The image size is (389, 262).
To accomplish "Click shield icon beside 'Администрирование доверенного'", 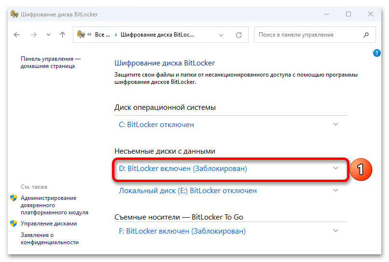I will pyautogui.click(x=14, y=198).
